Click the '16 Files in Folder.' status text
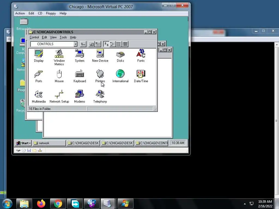 point(40,109)
